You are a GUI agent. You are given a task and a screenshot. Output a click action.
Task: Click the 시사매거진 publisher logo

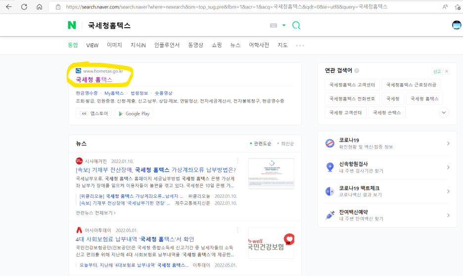click(79, 161)
